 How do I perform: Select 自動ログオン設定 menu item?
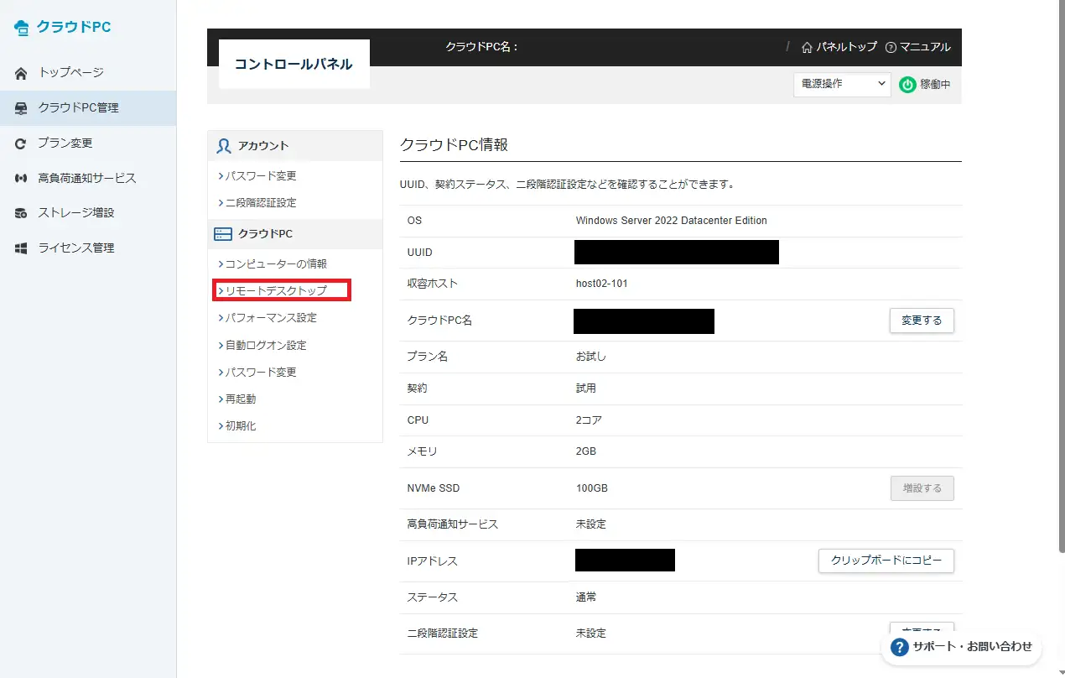[265, 345]
